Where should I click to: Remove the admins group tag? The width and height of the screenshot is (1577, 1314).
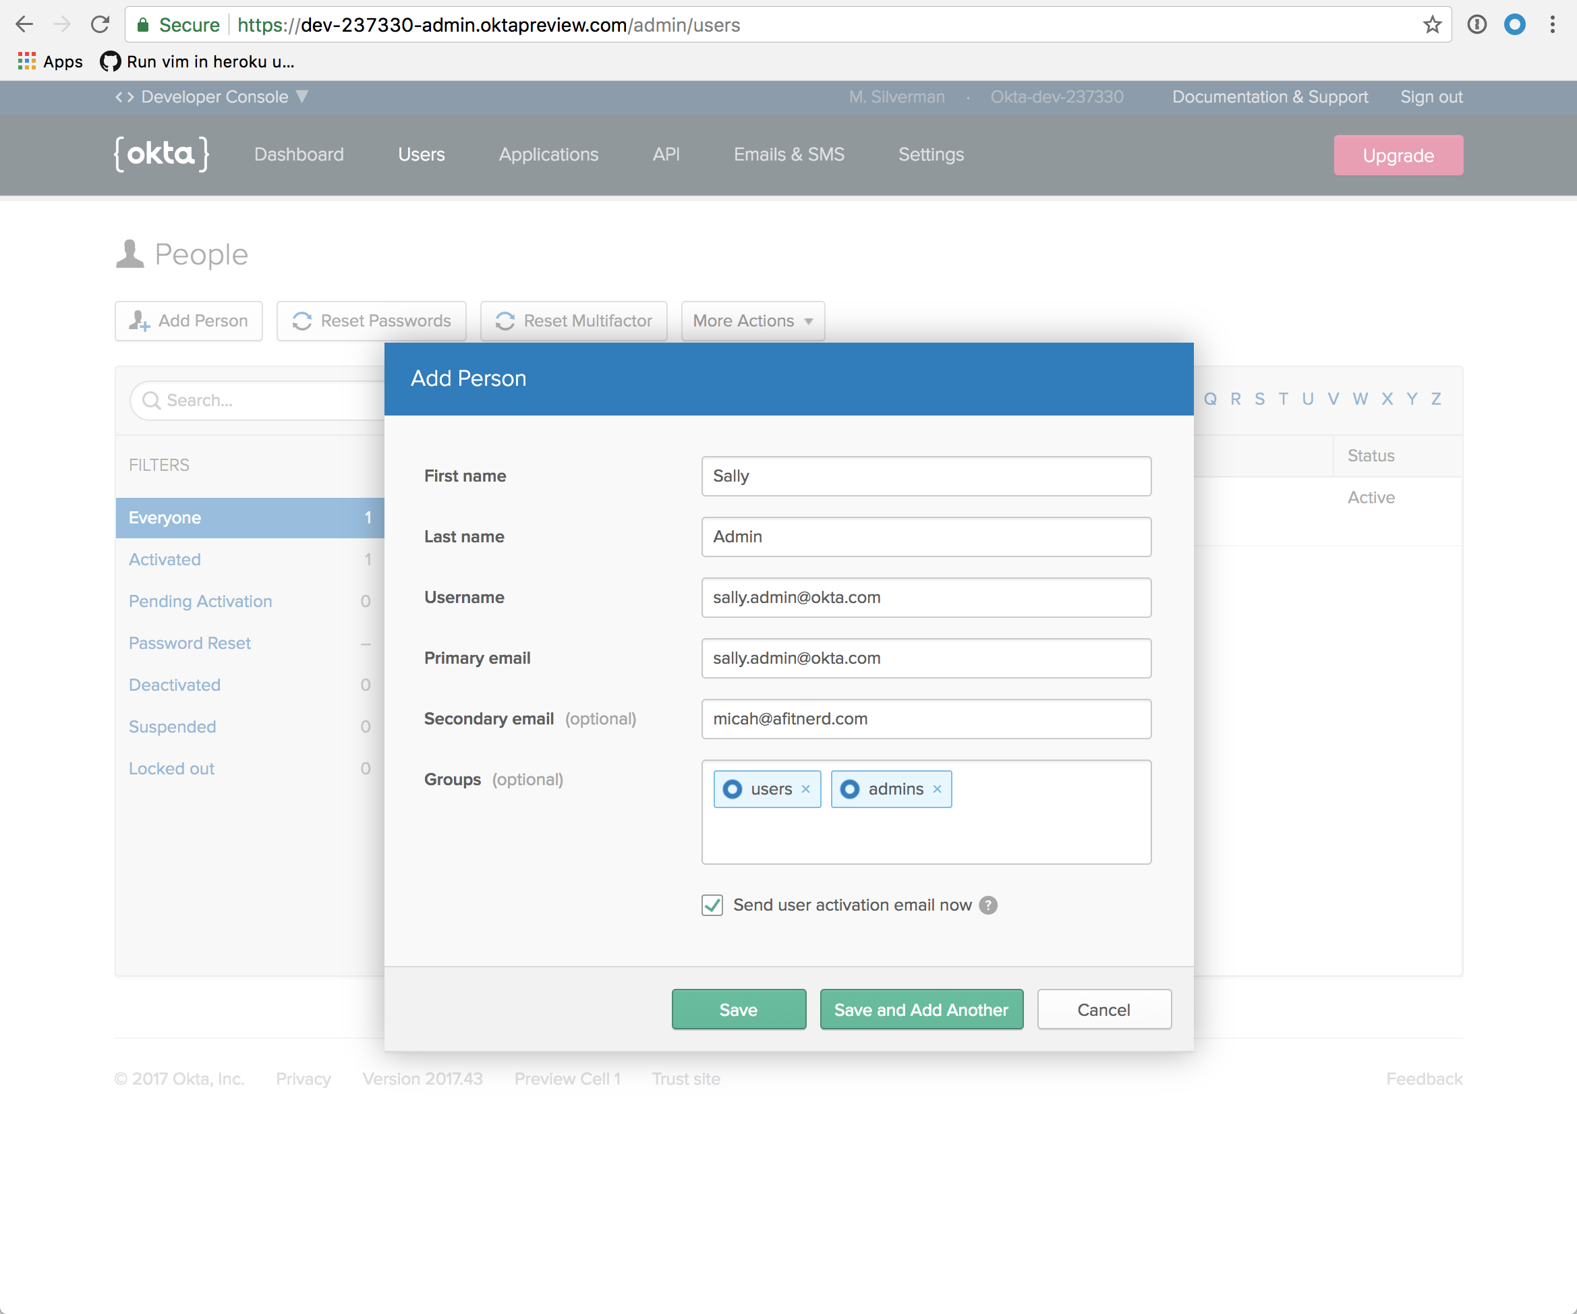point(937,789)
